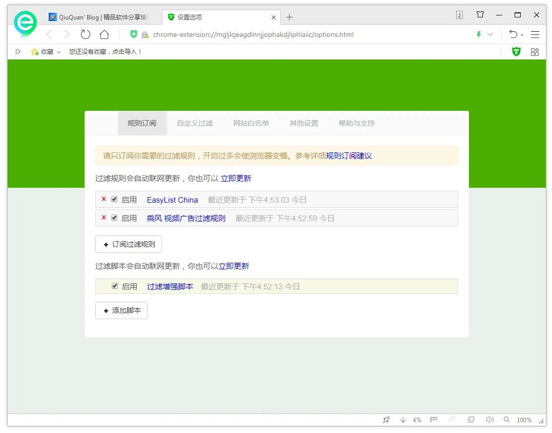Click the 100% zoom level control
Screen dimensions: 552x433
(x=523, y=420)
